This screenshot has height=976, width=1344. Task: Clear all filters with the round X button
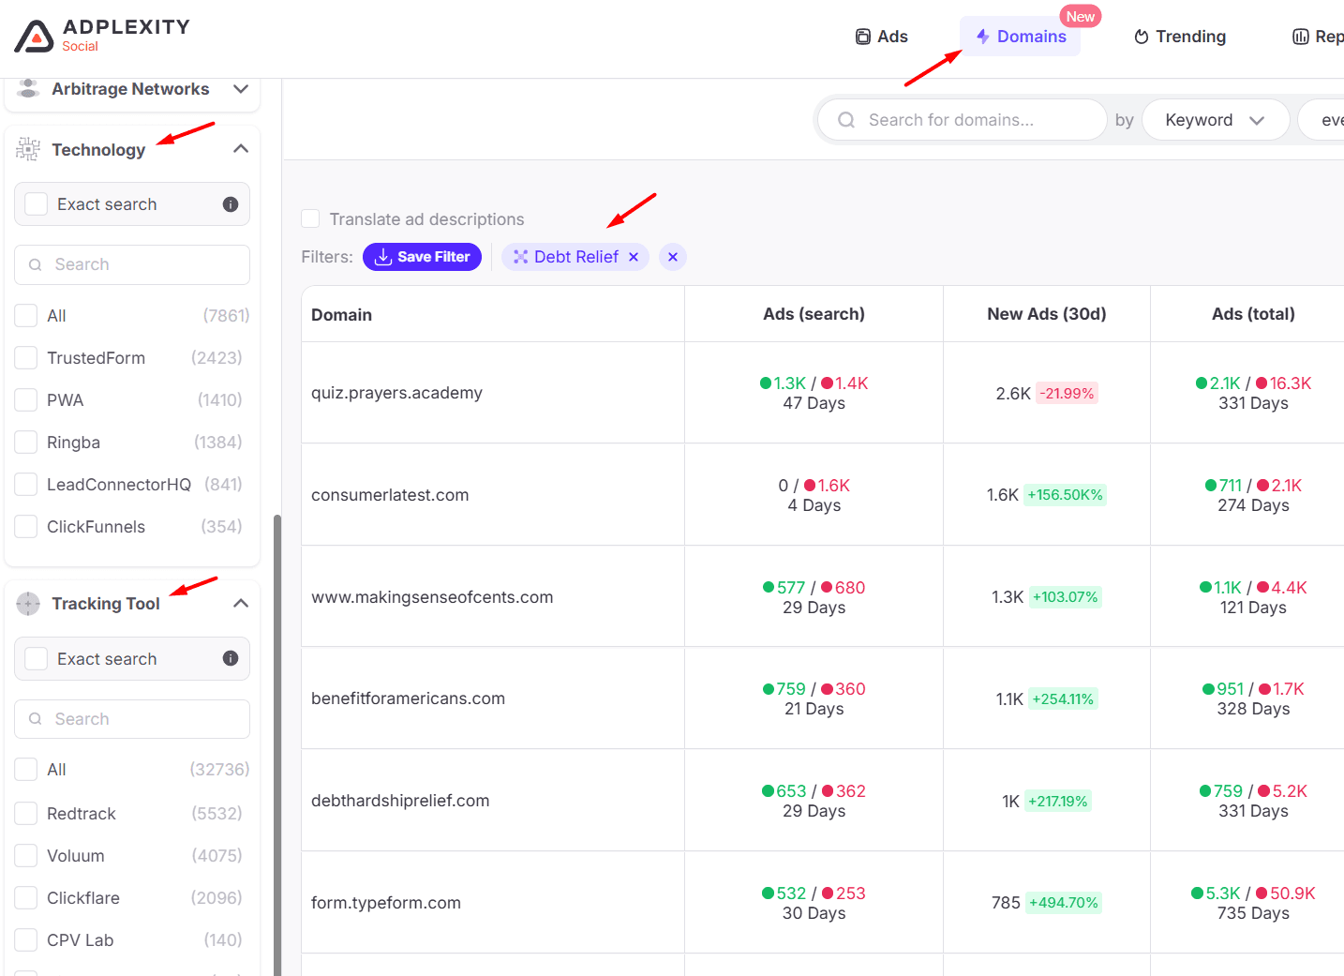(673, 257)
